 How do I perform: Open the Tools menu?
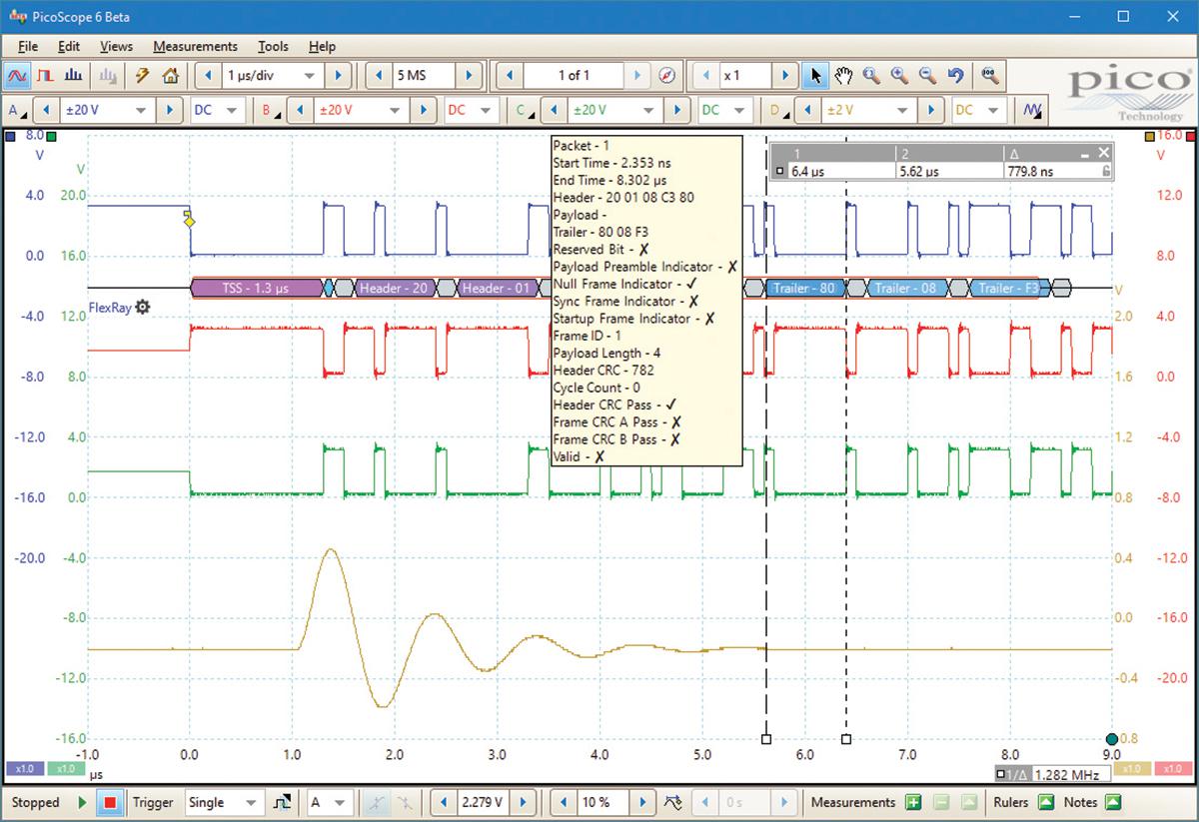pos(273,46)
